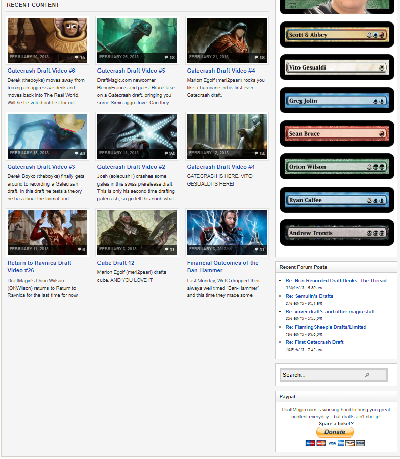The height and width of the screenshot is (459, 400).
Task: Click the Gatecrash Draft Video #5 title
Action: (131, 71)
